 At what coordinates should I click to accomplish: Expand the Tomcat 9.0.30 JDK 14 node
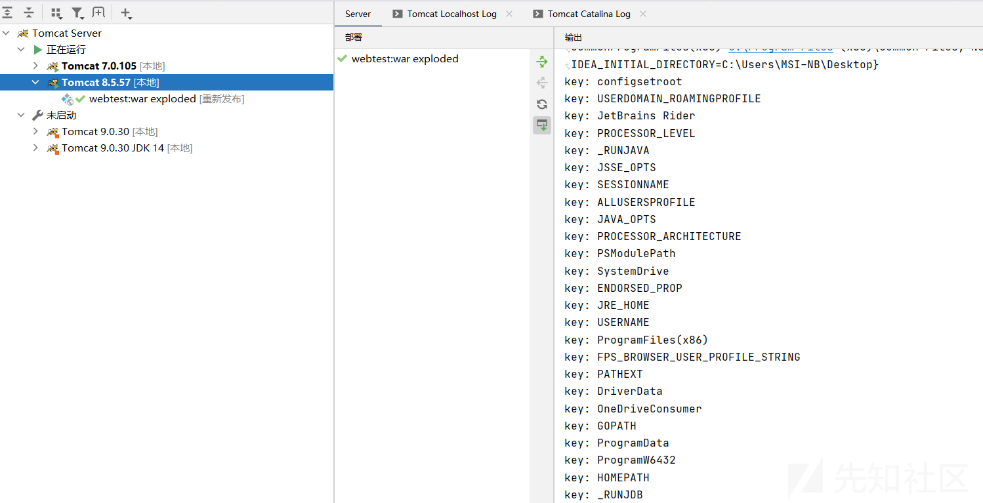(x=35, y=148)
